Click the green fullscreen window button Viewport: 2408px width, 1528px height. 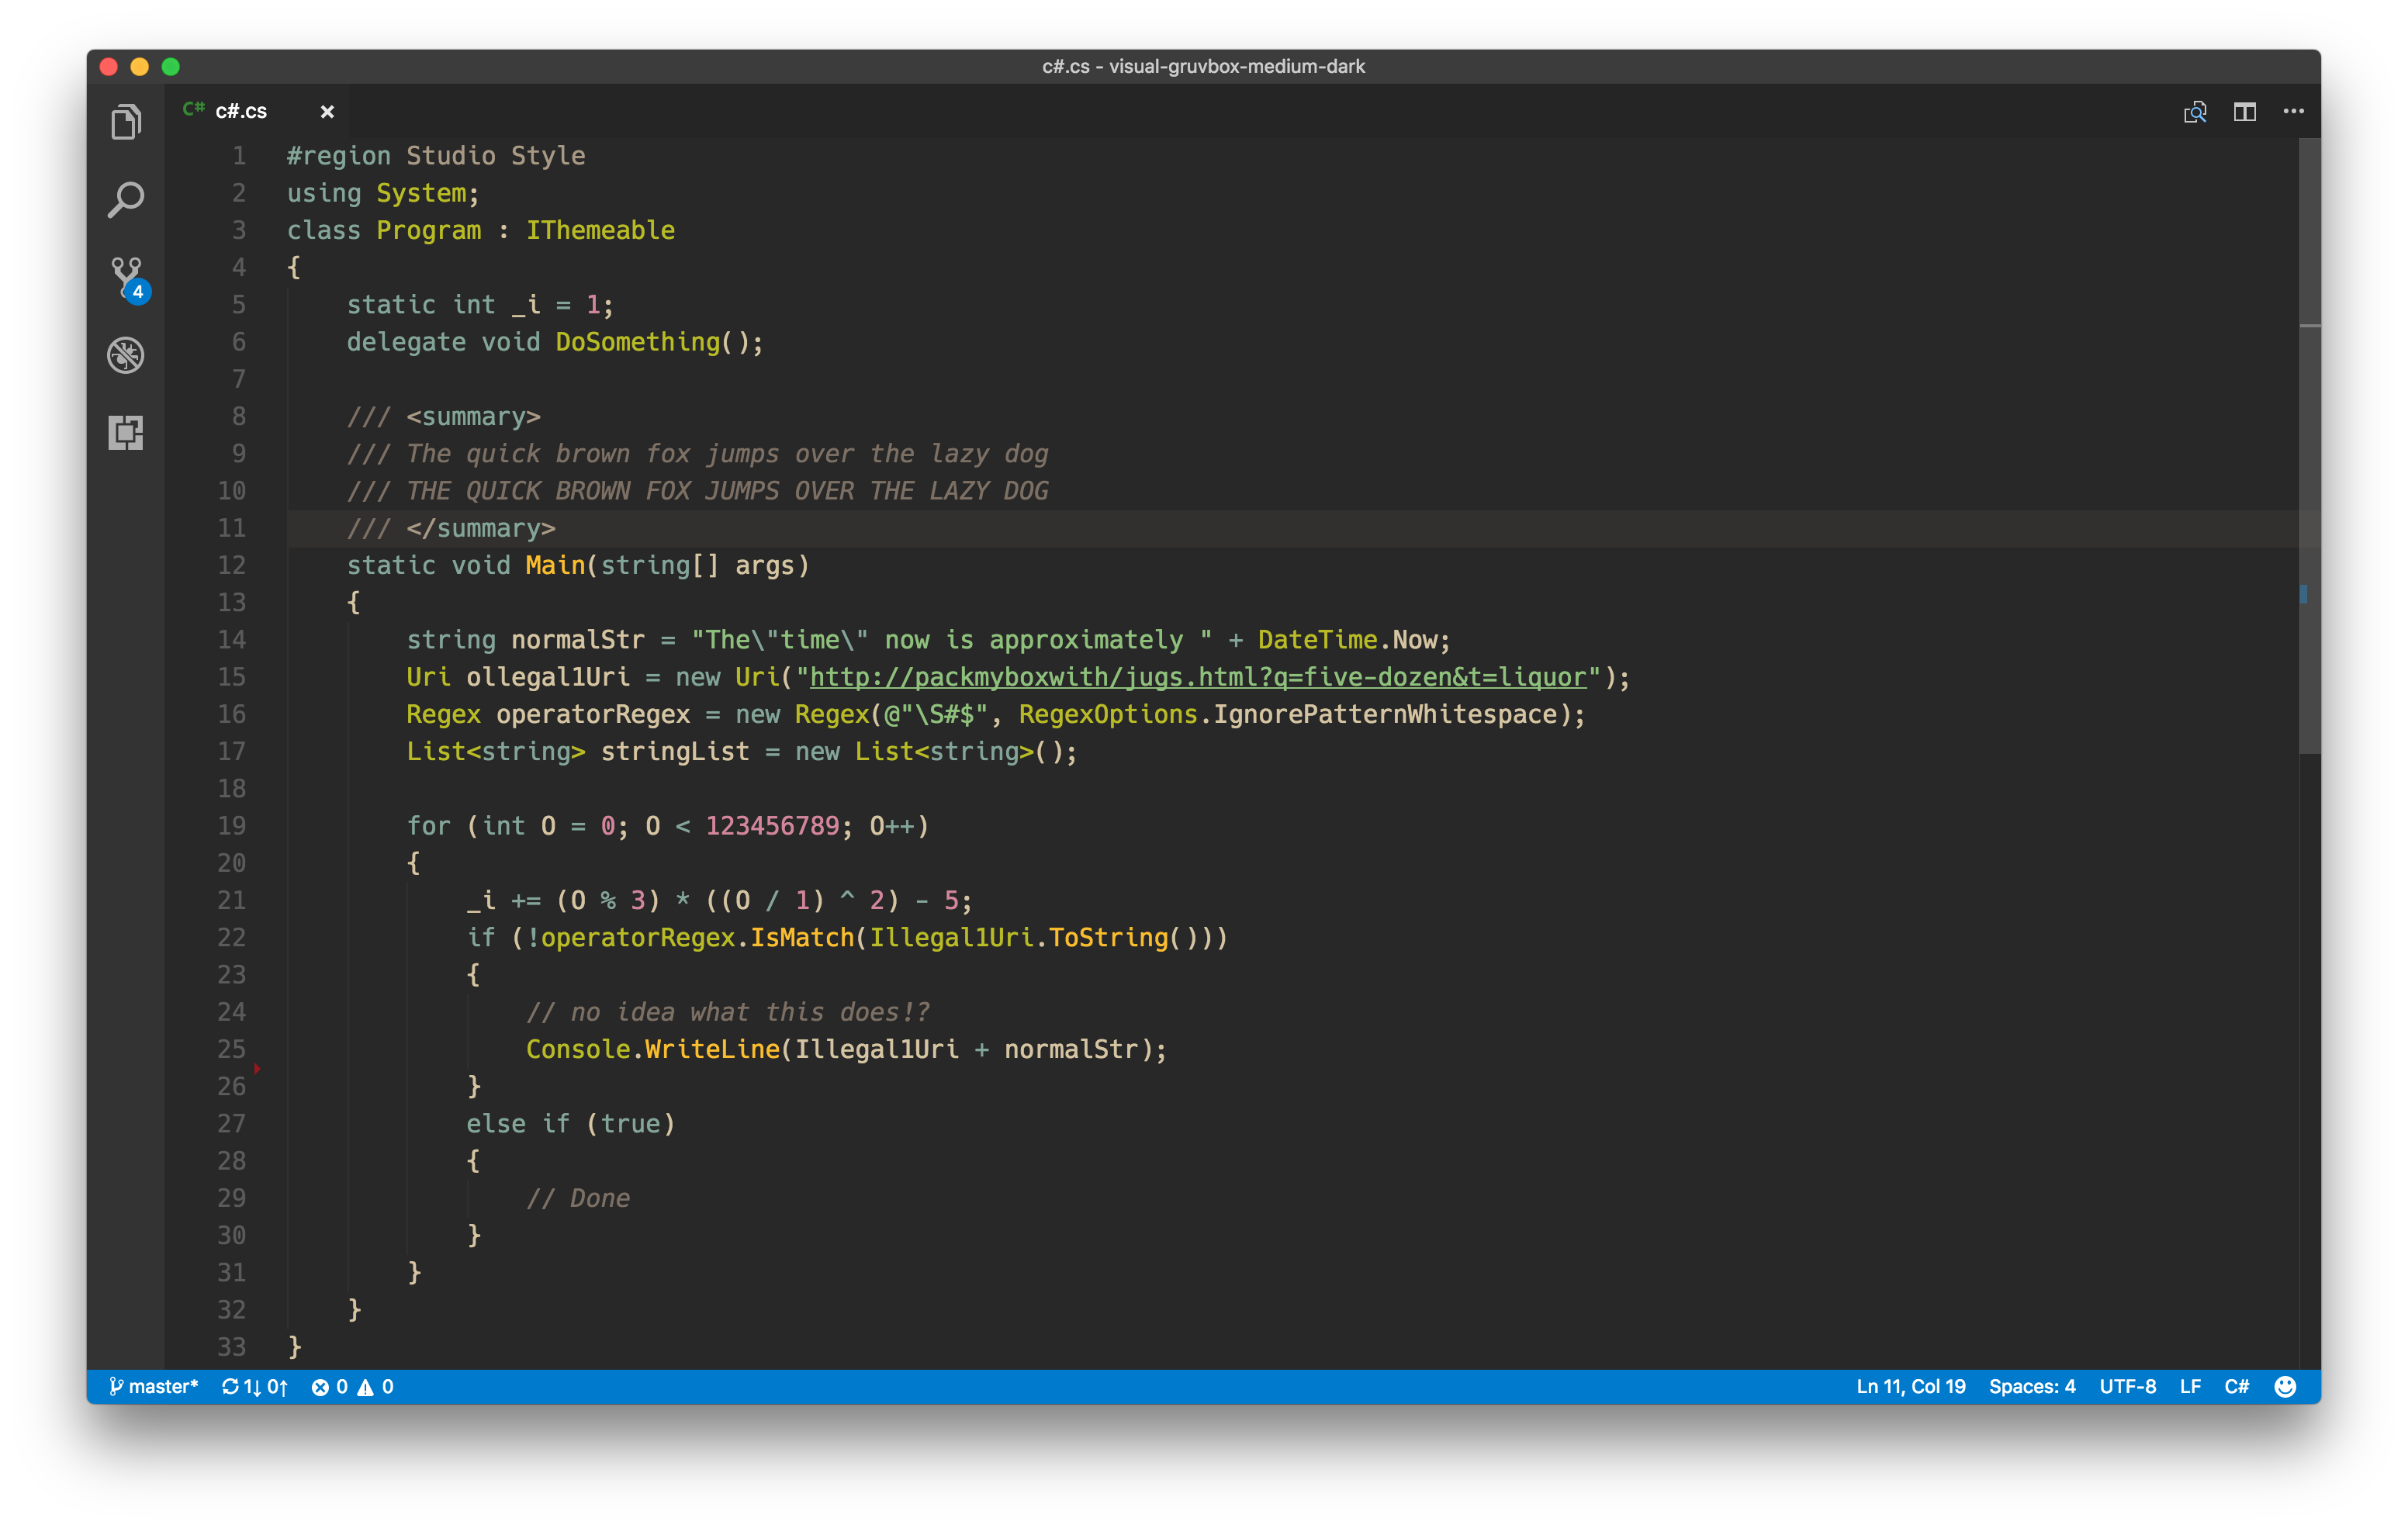(x=171, y=67)
